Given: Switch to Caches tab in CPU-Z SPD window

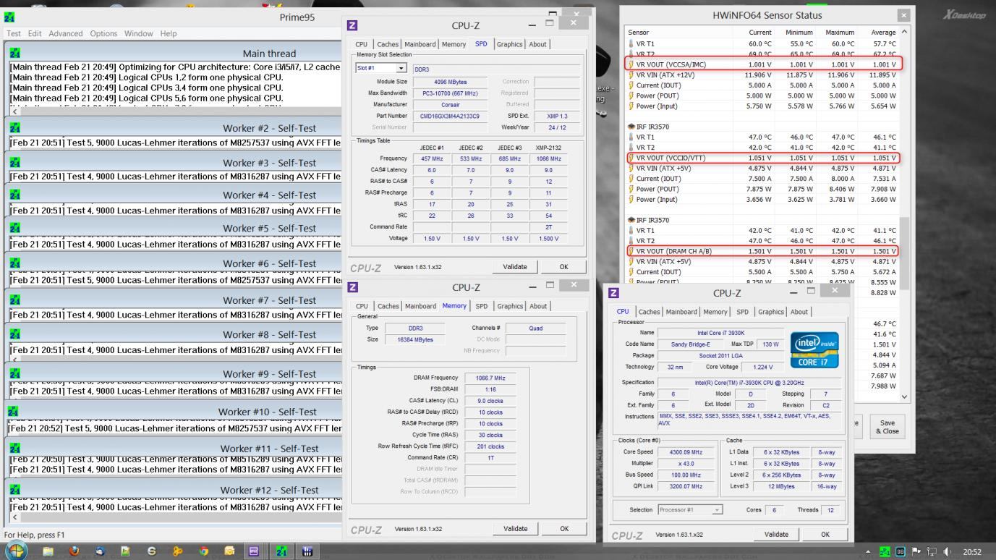Looking at the screenshot, I should pos(388,44).
